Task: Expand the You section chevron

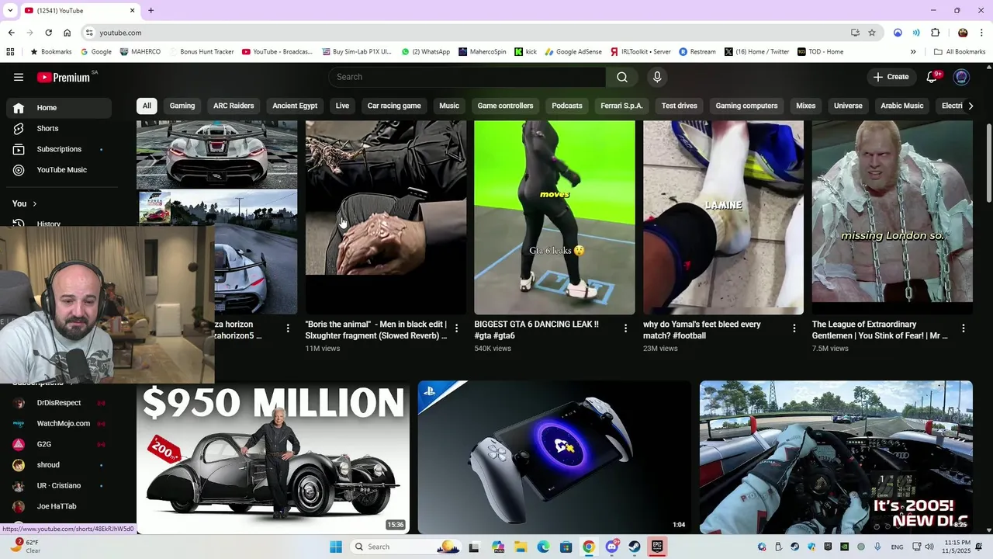Action: 34,203
